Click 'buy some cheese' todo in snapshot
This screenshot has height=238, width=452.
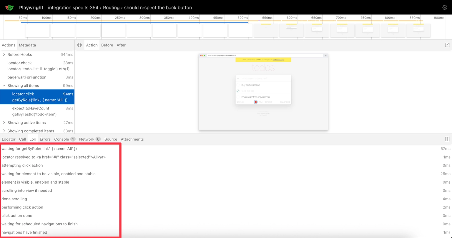click(x=251, y=85)
